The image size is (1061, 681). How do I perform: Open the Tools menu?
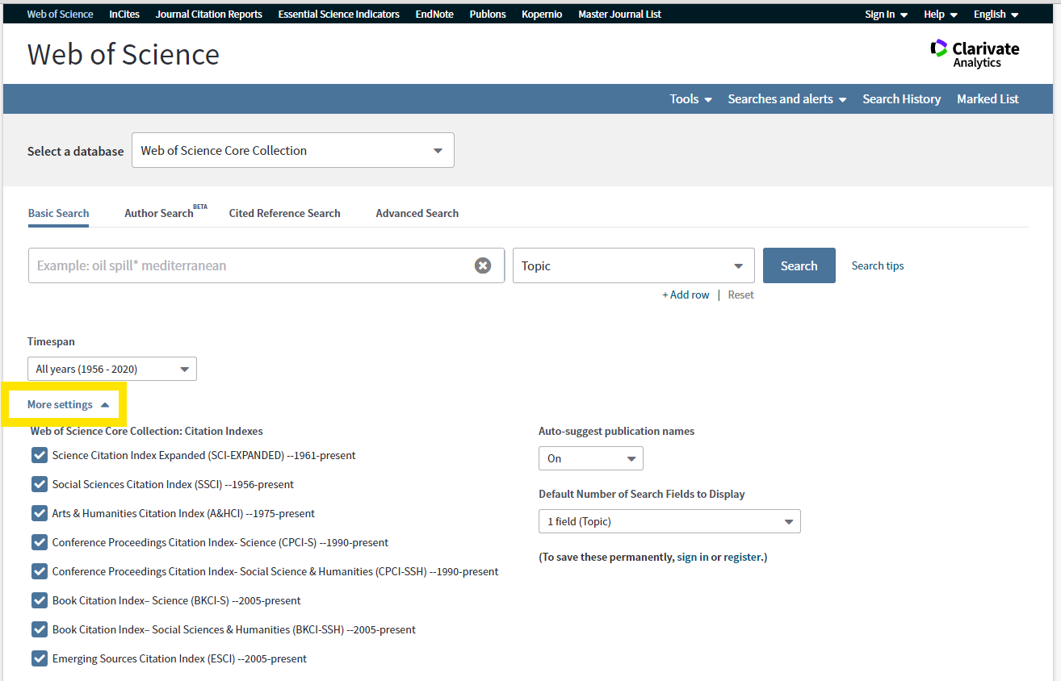[x=690, y=98]
